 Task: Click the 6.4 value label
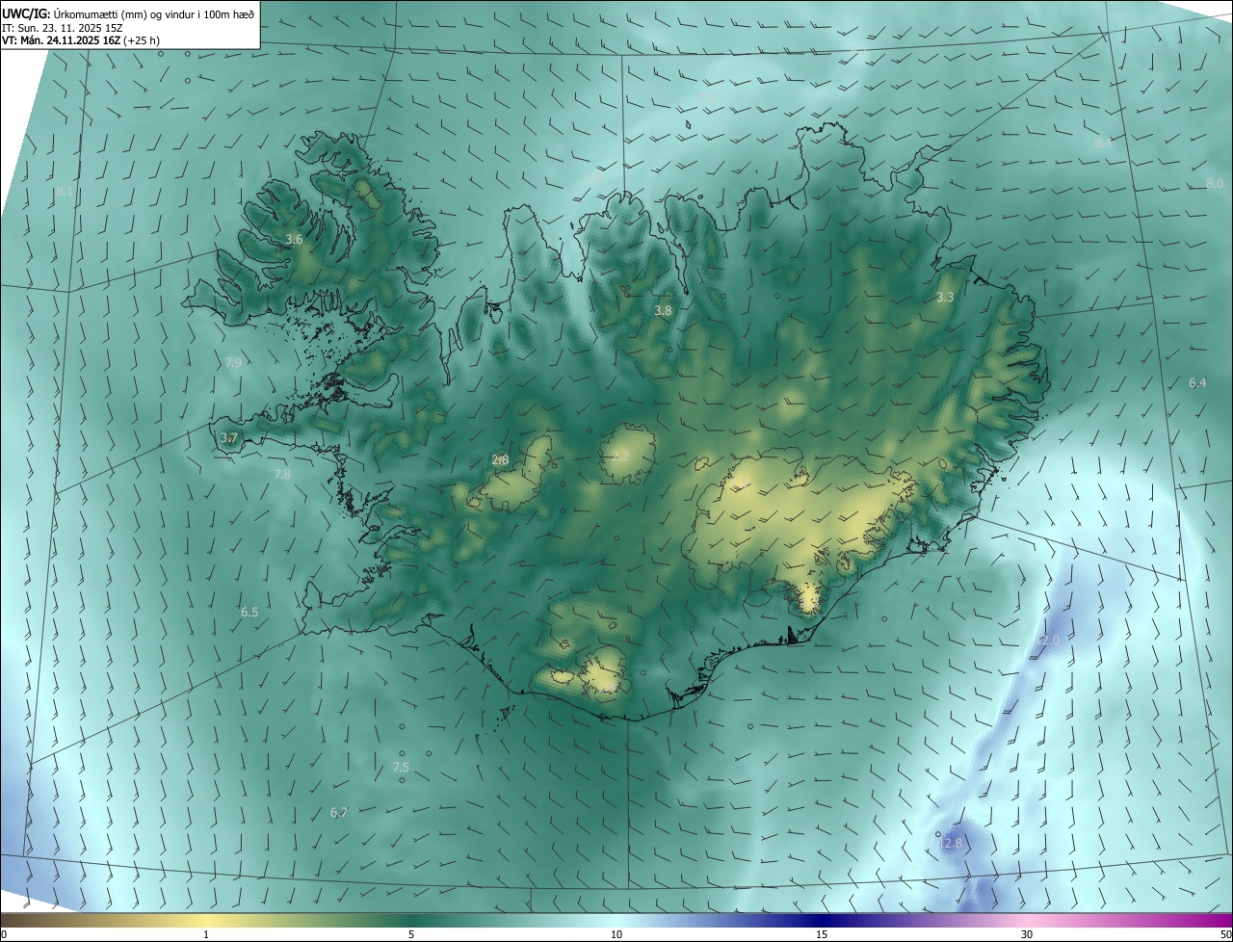[x=1197, y=382]
